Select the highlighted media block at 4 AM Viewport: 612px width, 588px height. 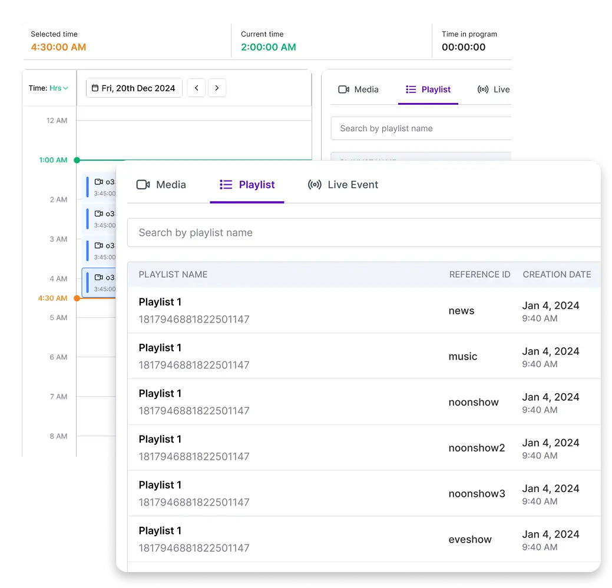[x=99, y=283]
